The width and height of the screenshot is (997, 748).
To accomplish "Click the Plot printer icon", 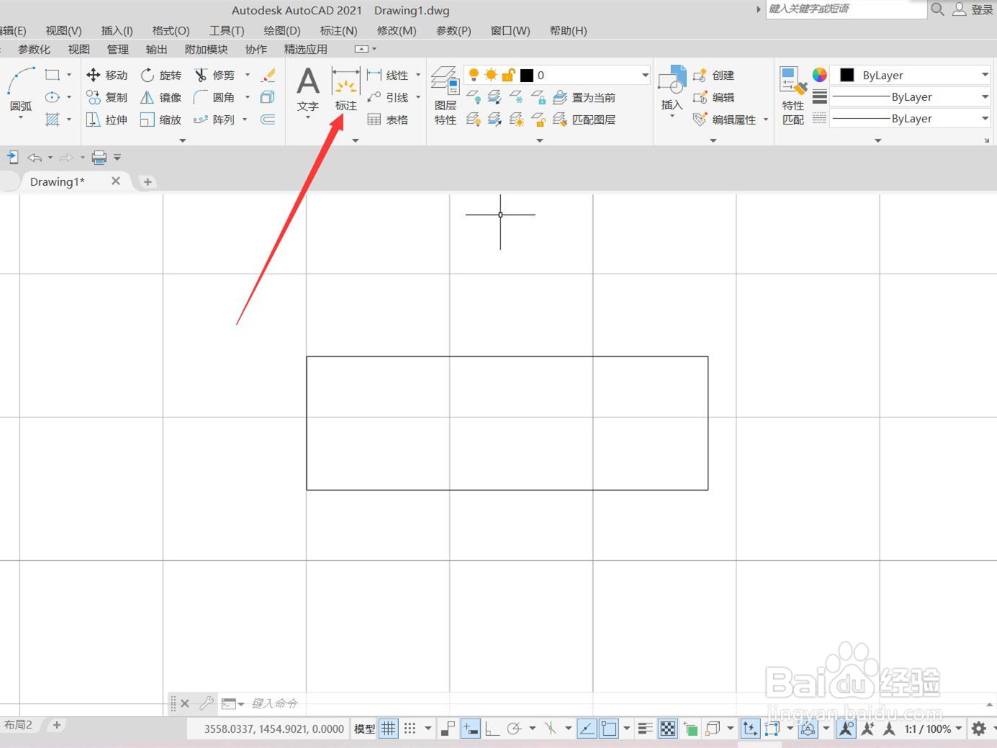I will tap(99, 157).
